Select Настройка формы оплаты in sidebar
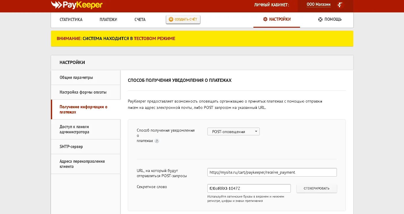This screenshot has width=404, height=214. pos(86,92)
